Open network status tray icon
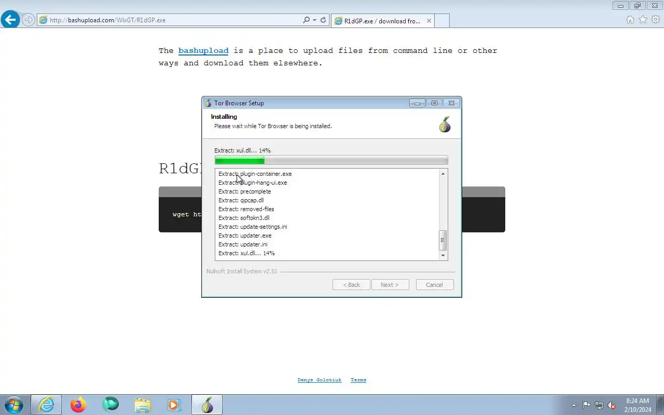 pyautogui.click(x=599, y=405)
